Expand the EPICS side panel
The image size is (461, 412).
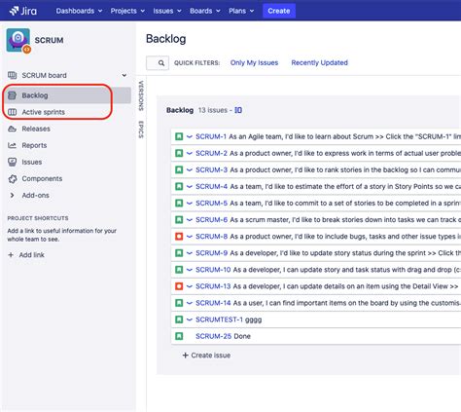pyautogui.click(x=141, y=130)
